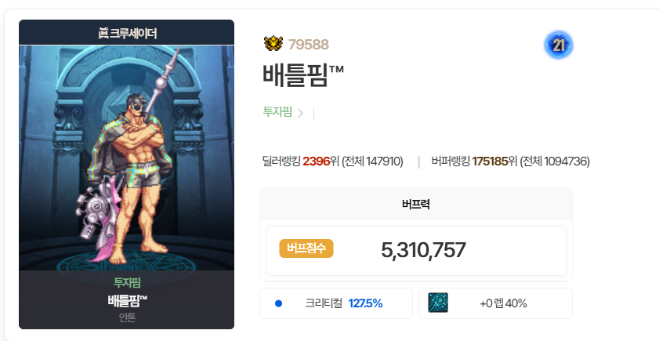This screenshot has height=341, width=659.
Task: Click the crusader character portrait image
Action: pos(126,158)
